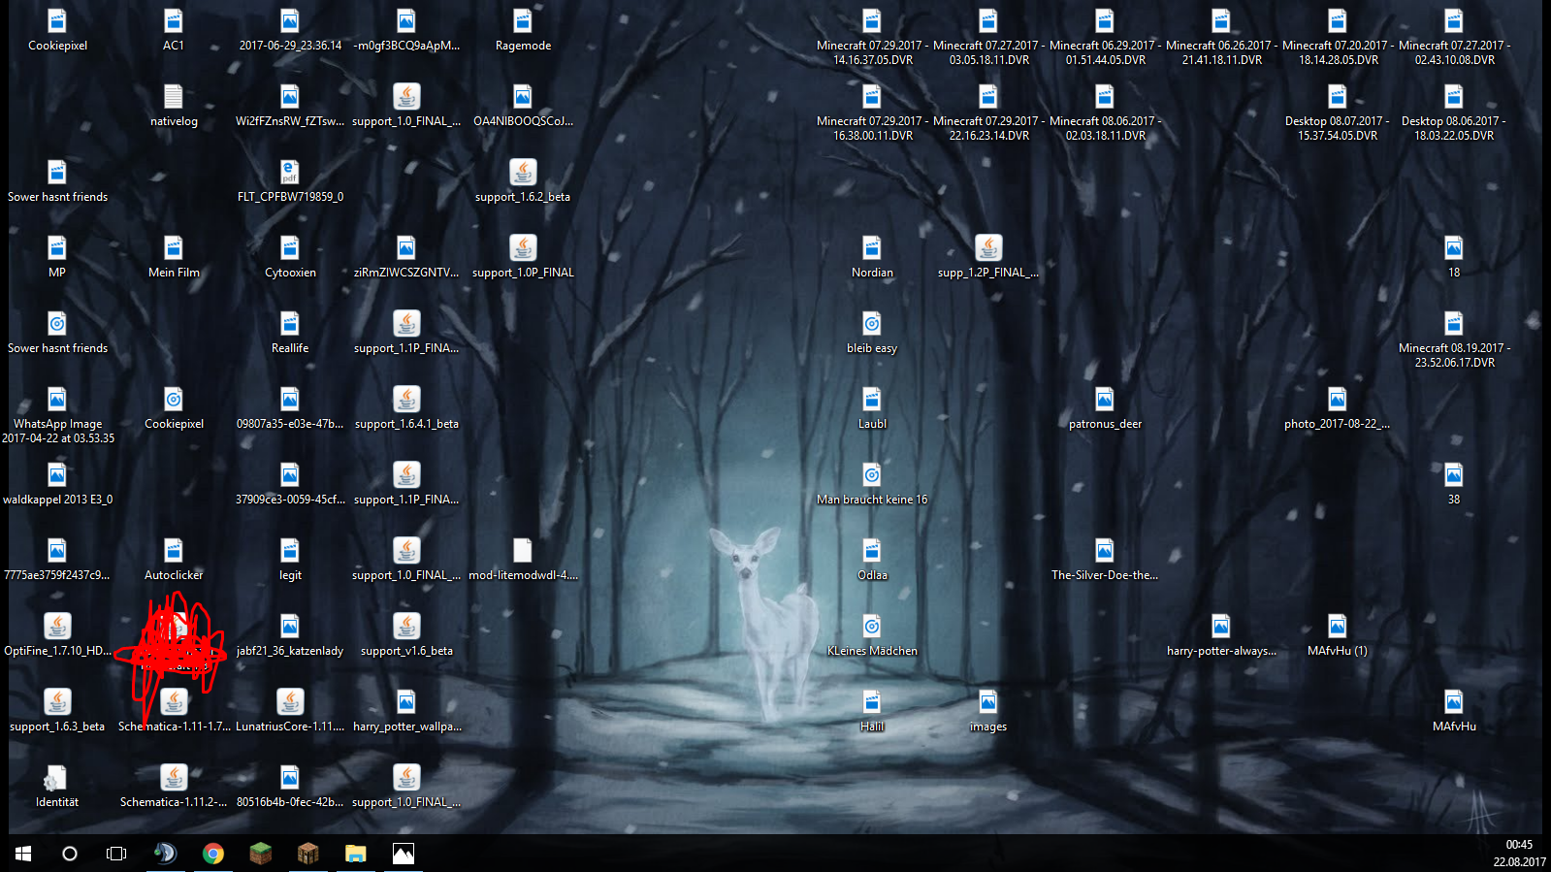Click the Ragemode video file icon
This screenshot has width=1551, height=872.
tap(523, 21)
